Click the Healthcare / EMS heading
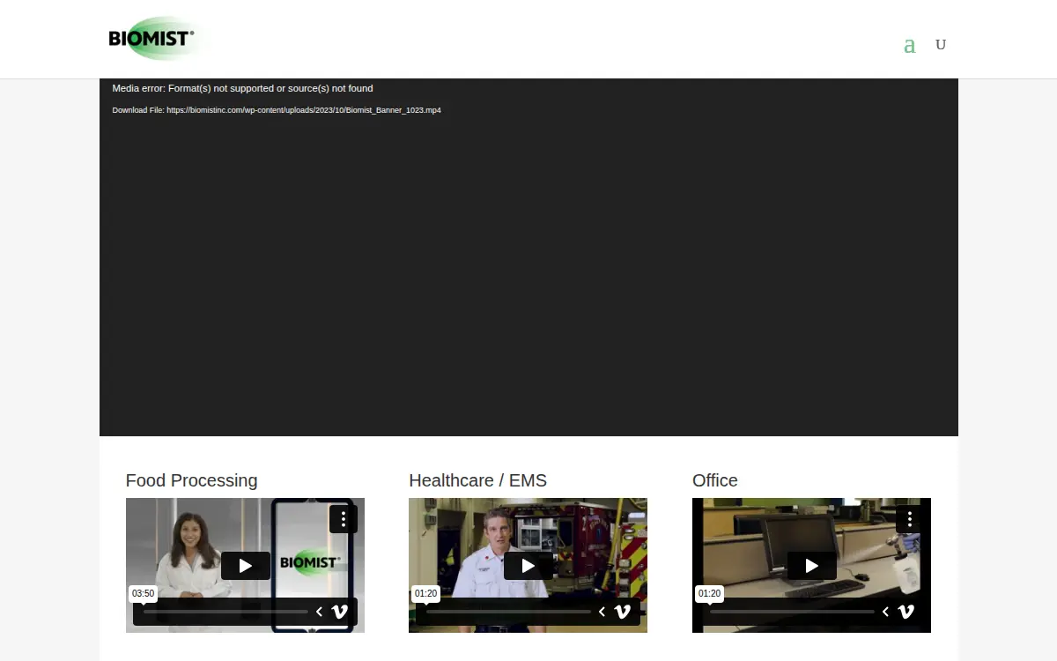Image resolution: width=1057 pixels, height=661 pixels. pyautogui.click(x=477, y=480)
